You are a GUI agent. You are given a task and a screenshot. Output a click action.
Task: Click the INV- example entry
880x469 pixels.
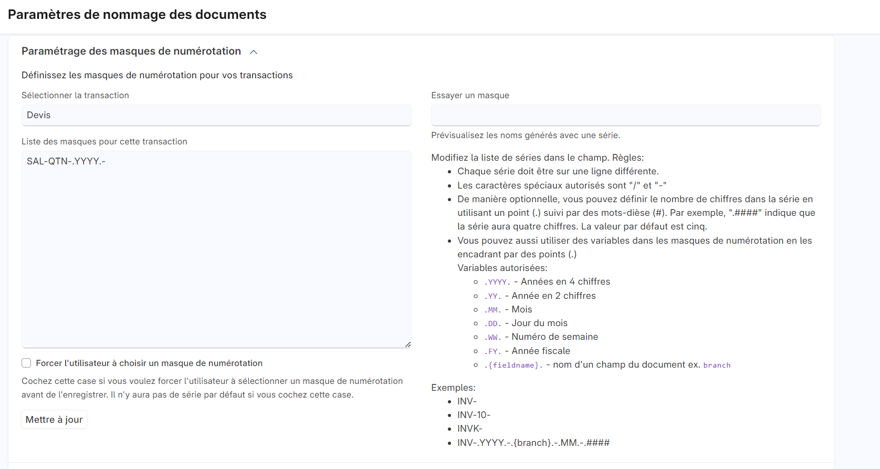pos(467,401)
